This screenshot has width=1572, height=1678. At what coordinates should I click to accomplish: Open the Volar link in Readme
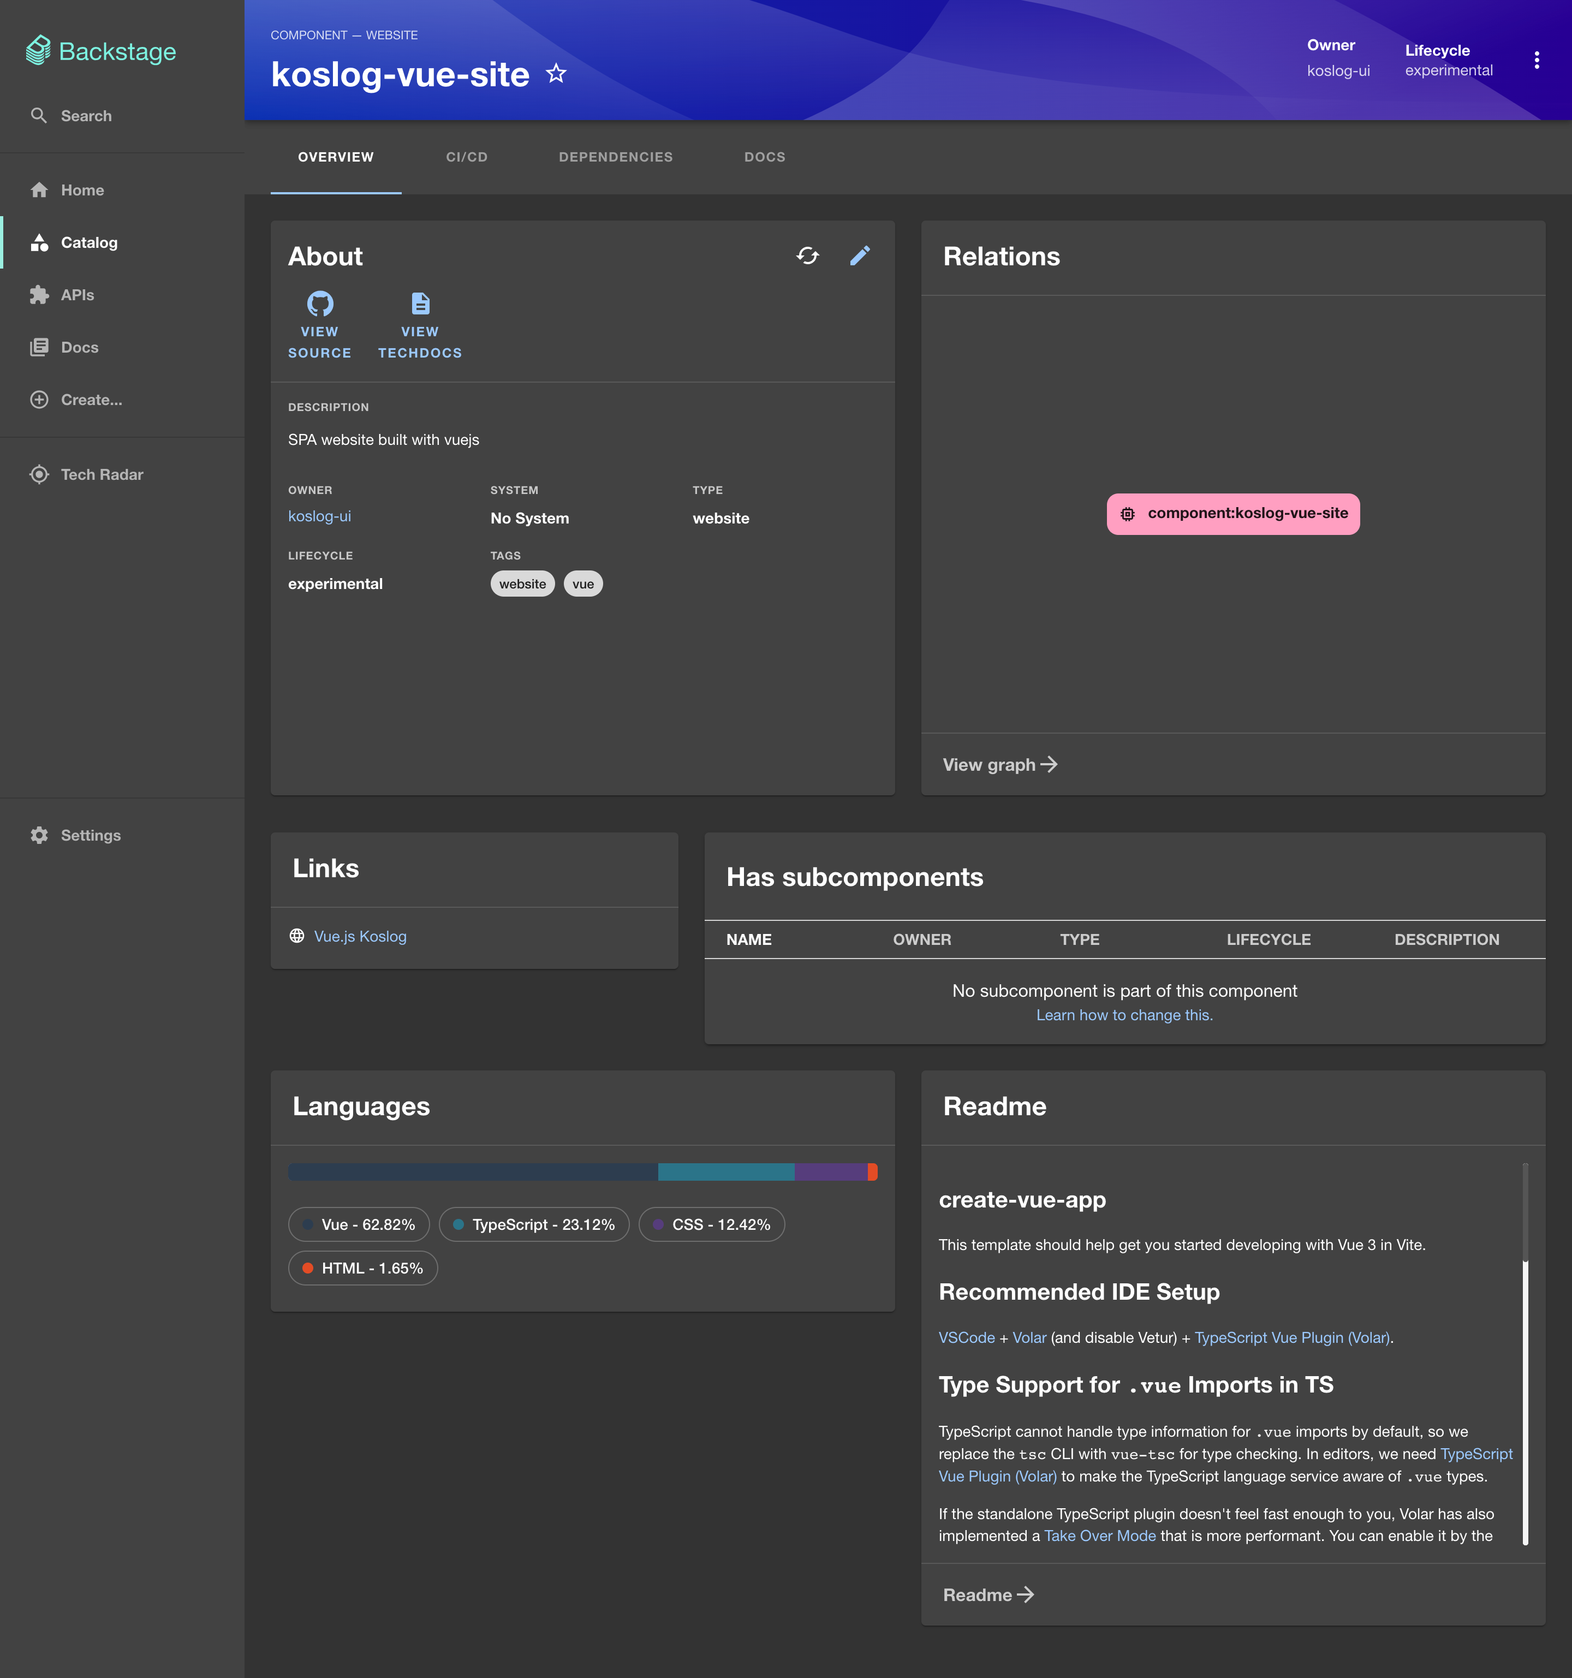point(1028,1338)
